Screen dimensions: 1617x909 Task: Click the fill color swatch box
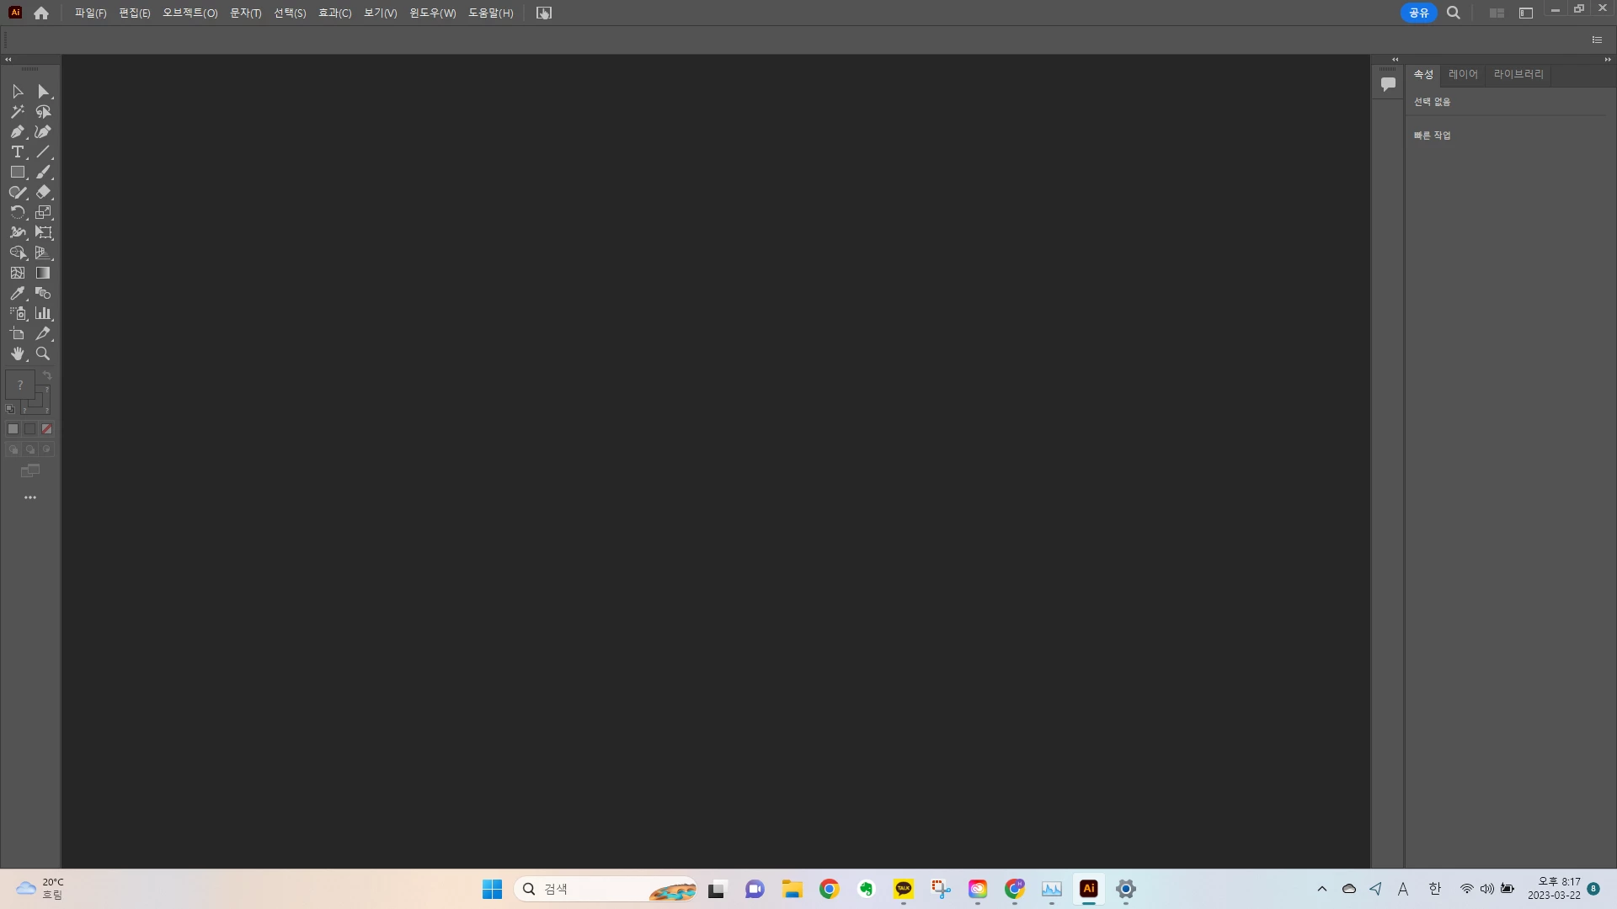(x=19, y=385)
